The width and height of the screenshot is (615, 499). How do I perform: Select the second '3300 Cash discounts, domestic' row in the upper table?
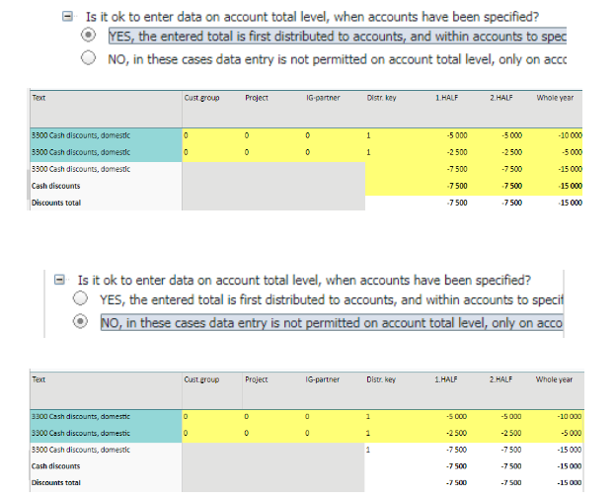(x=106, y=152)
